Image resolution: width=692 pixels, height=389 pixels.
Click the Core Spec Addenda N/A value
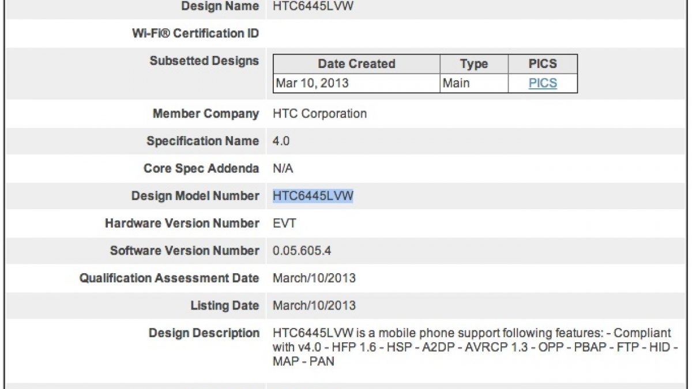click(283, 169)
